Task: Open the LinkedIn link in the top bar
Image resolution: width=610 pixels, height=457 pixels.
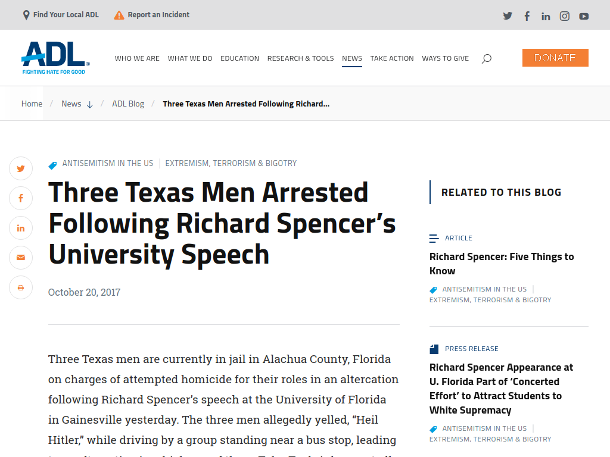Action: [546, 16]
